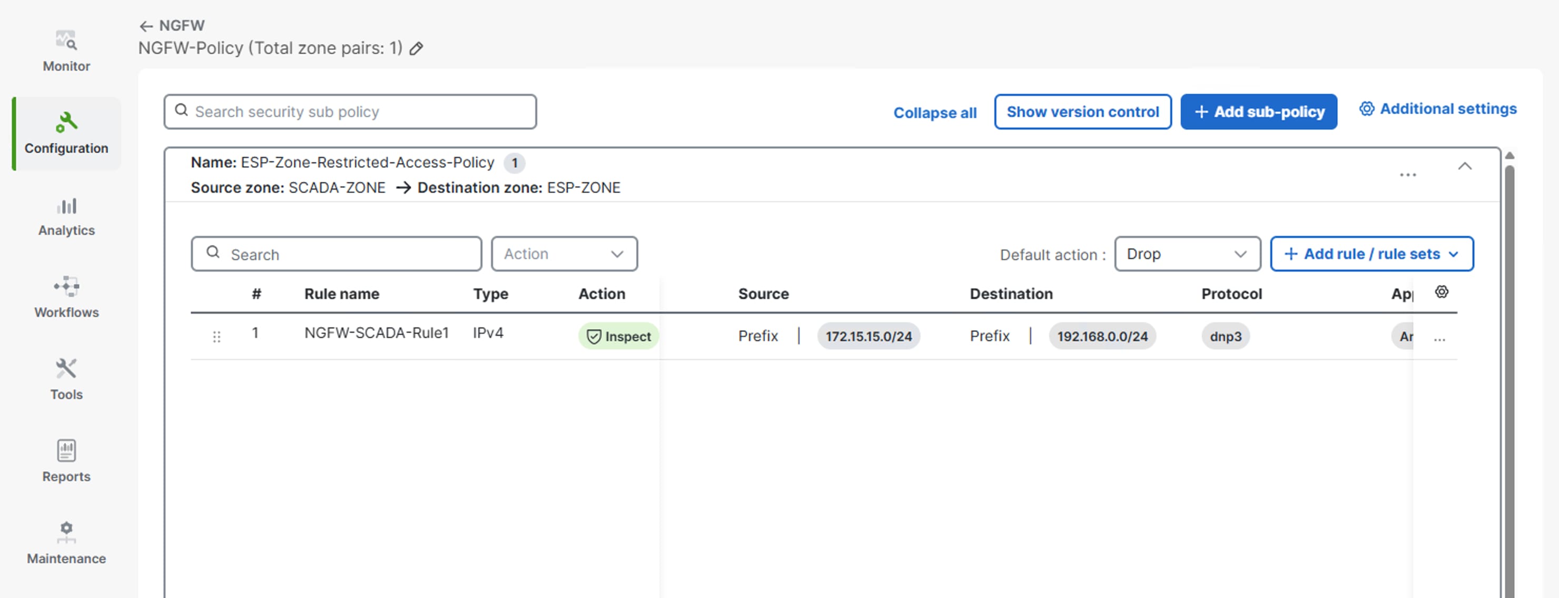The image size is (1559, 598).
Task: Click the Protocol column header
Action: (x=1231, y=294)
